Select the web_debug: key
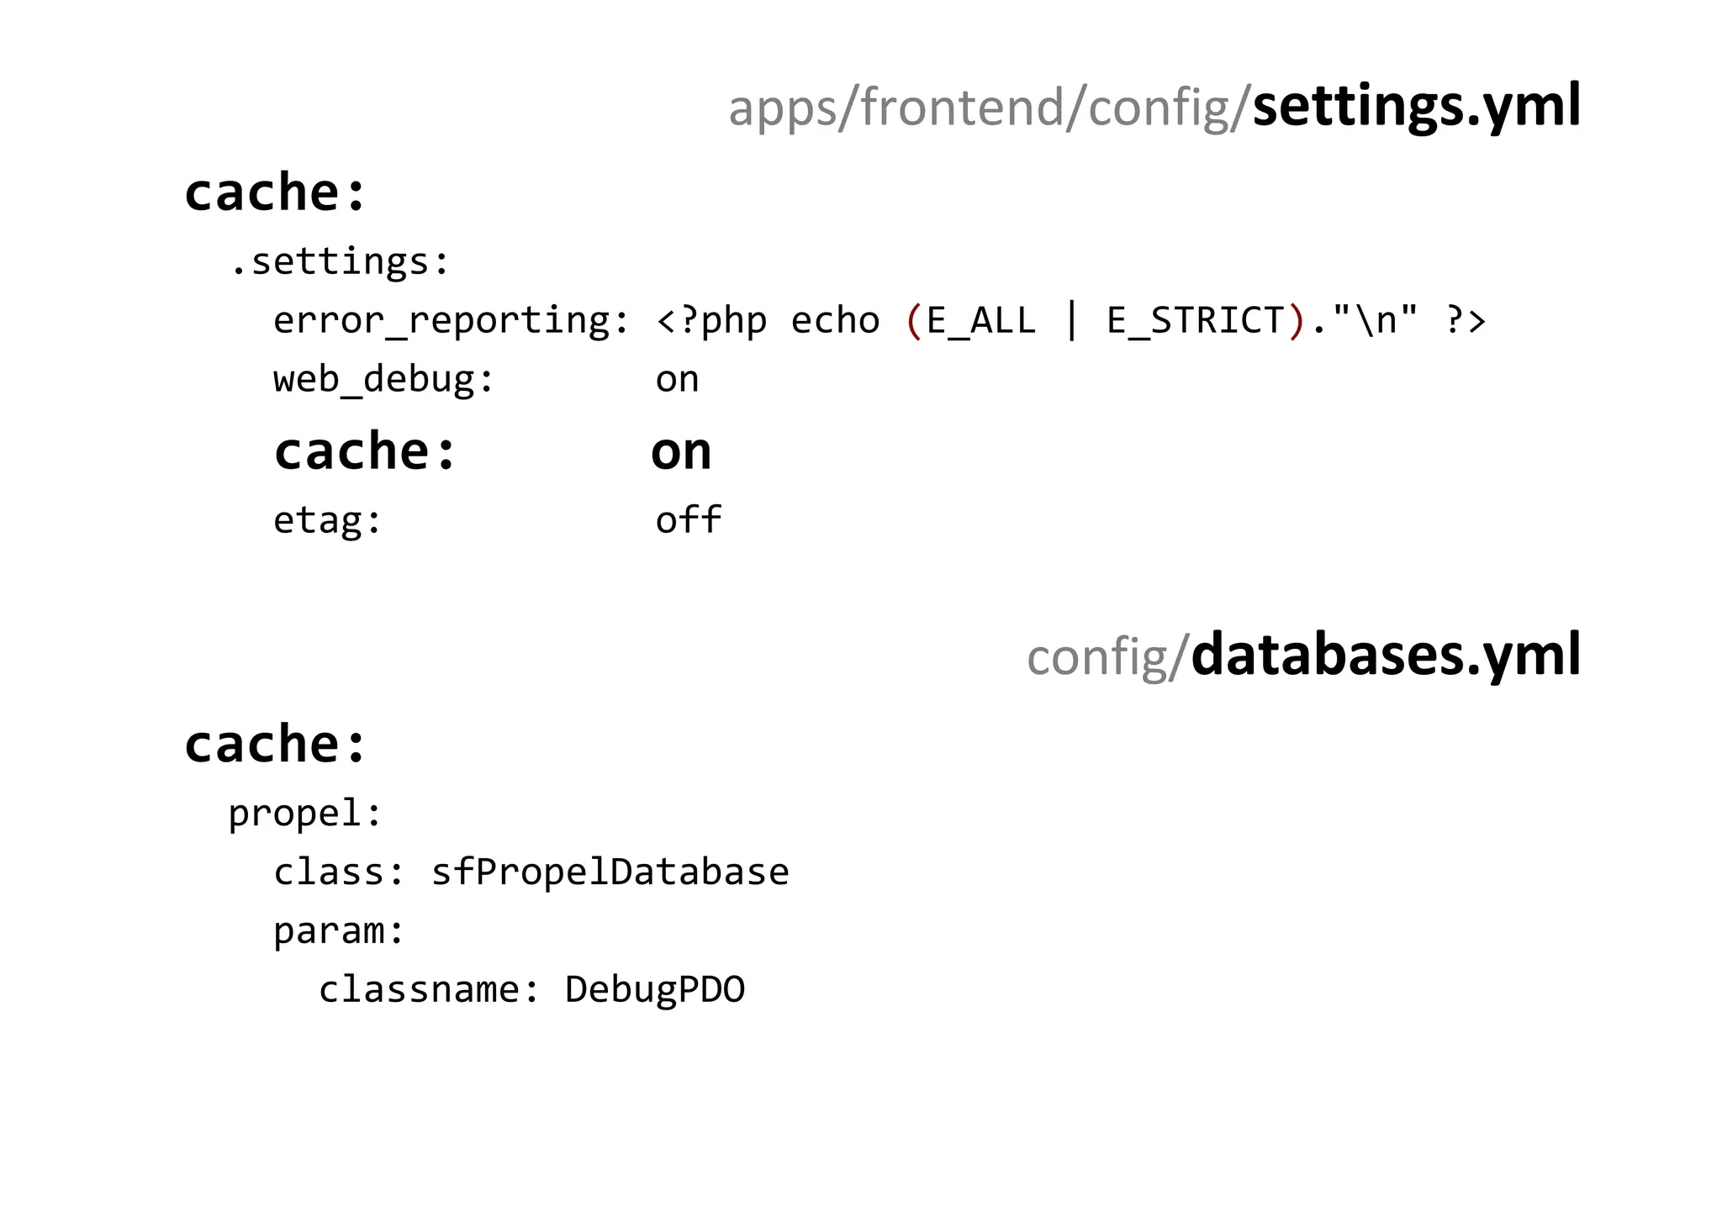The width and height of the screenshot is (1722, 1217). 383,380
